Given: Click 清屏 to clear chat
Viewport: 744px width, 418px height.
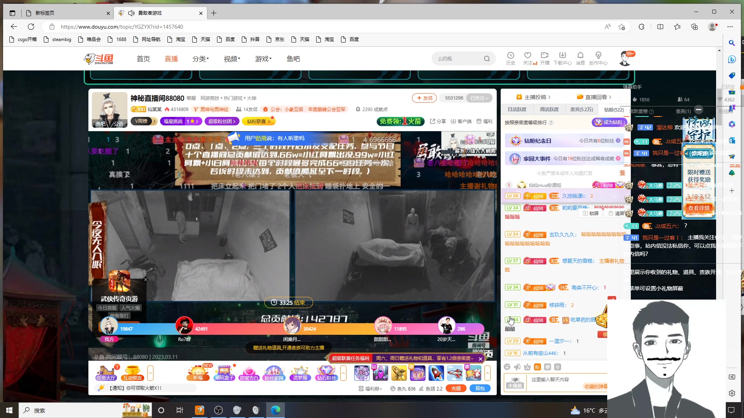Looking at the screenshot, I should (616, 213).
